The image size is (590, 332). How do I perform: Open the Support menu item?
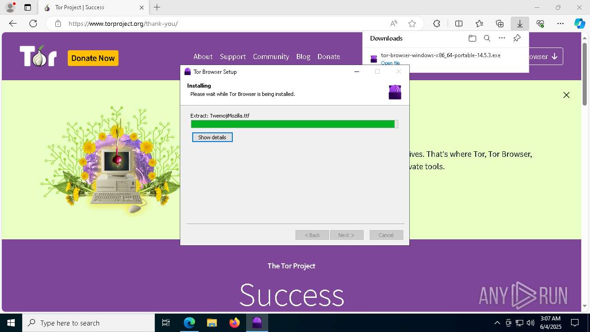point(233,56)
